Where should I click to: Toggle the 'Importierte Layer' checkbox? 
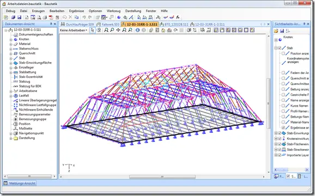pos(280,155)
